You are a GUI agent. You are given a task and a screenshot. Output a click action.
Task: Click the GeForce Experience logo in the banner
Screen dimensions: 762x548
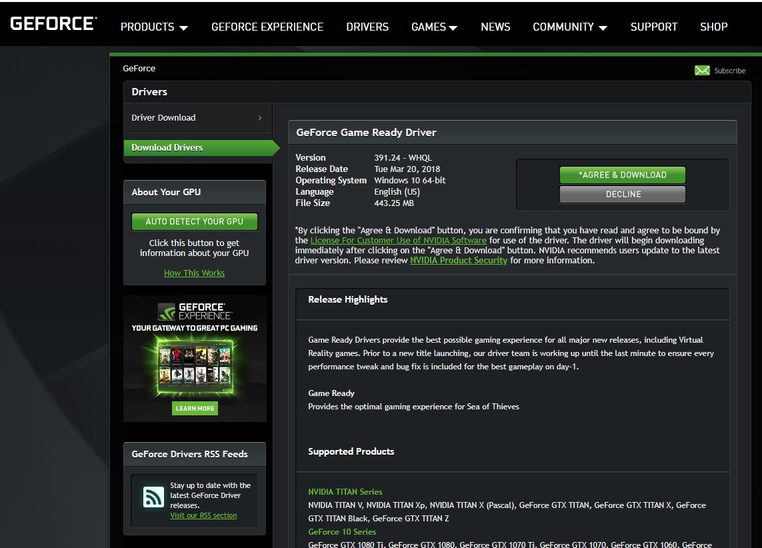(x=195, y=311)
